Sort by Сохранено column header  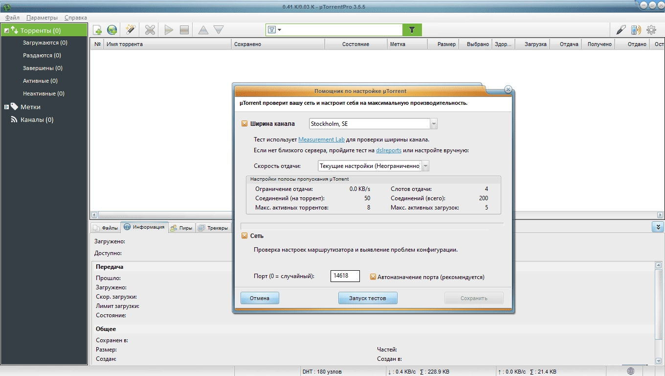pos(278,44)
